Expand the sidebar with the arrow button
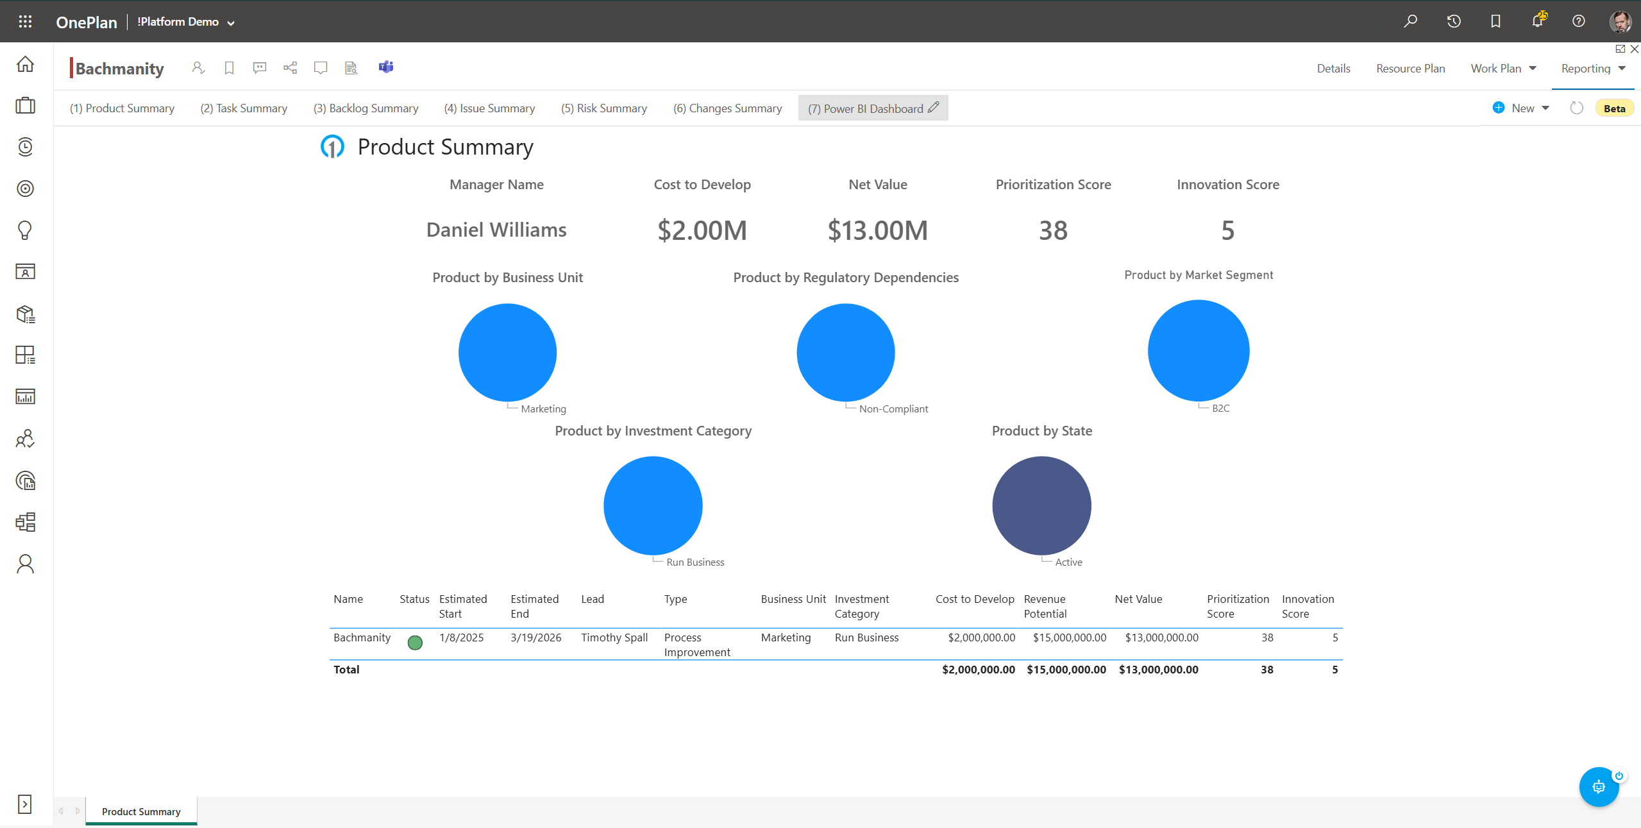This screenshot has height=828, width=1641. coord(24,804)
